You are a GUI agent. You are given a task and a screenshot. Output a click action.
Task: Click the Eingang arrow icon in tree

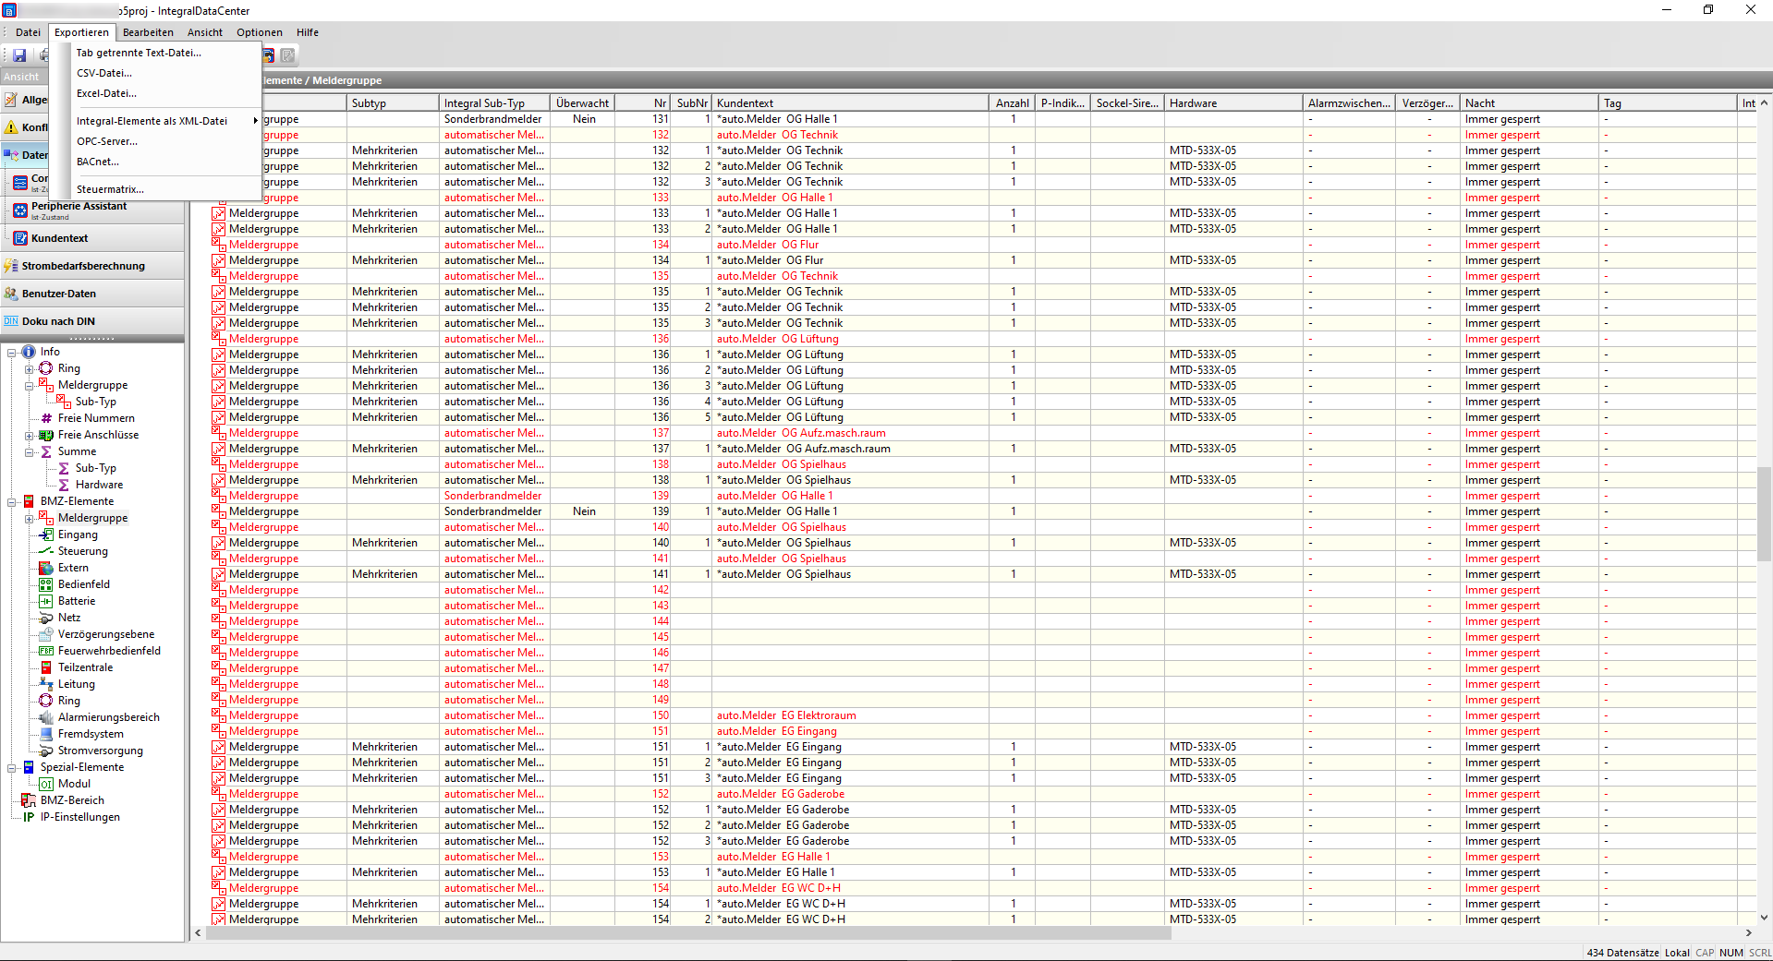point(46,535)
